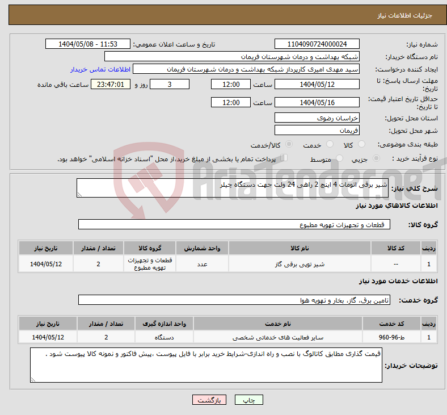This screenshot has width=447, height=415.
Task: Select the متوسط purchase type radio
Action: click(x=340, y=158)
